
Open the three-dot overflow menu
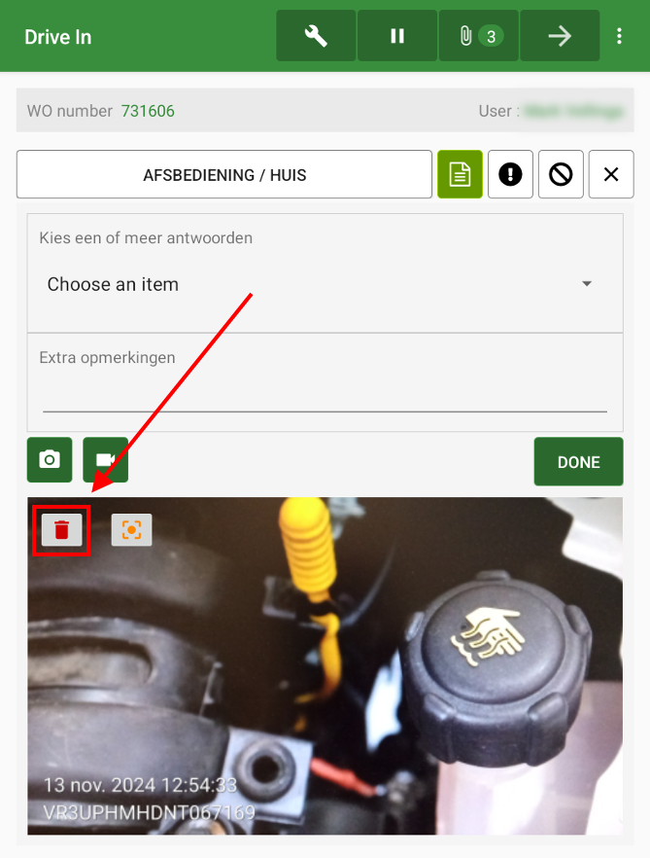620,36
